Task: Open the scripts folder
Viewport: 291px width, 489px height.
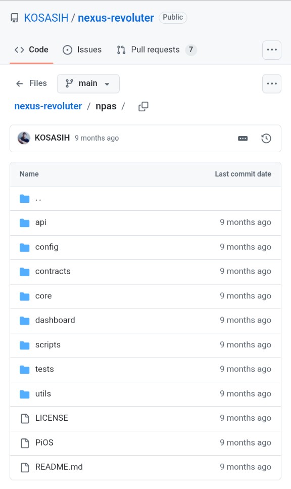Action: [x=47, y=345]
